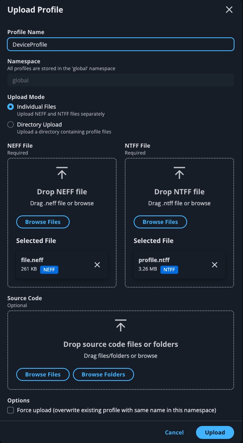Select the Individual Files upload mode

click(x=10, y=106)
